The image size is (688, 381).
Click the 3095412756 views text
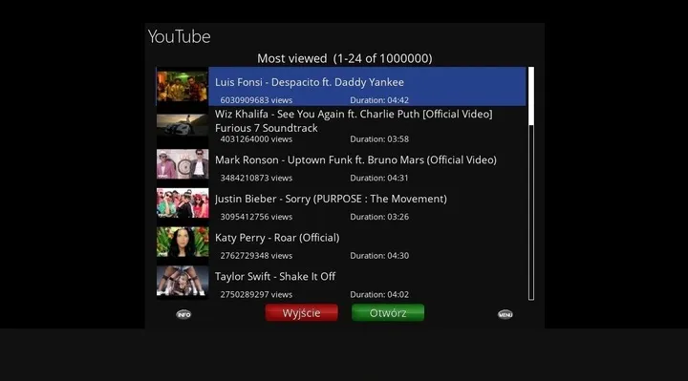(x=256, y=217)
